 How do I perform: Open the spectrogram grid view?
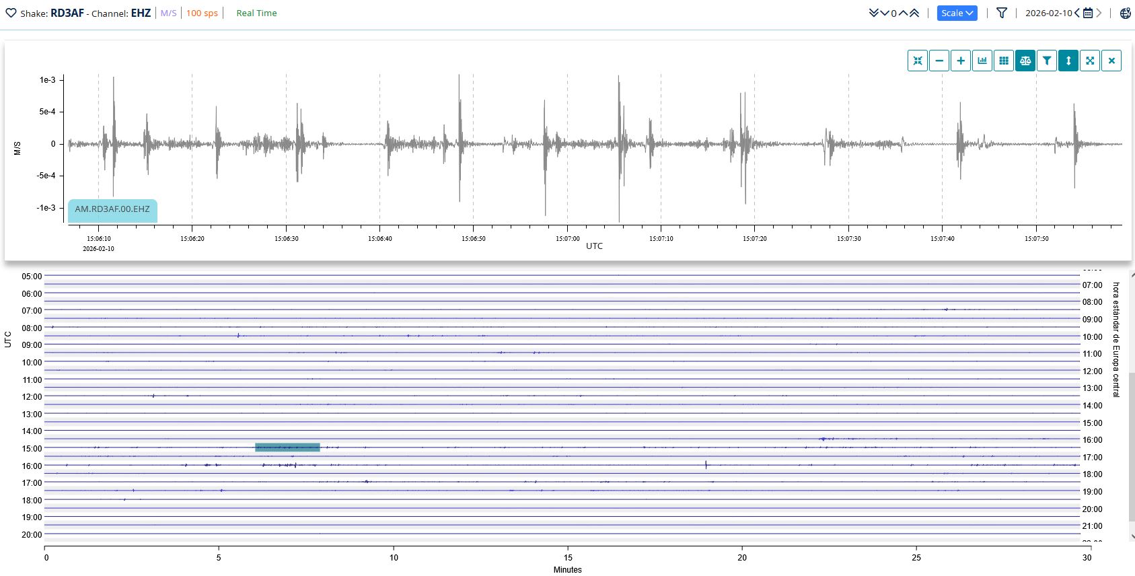click(x=1004, y=61)
